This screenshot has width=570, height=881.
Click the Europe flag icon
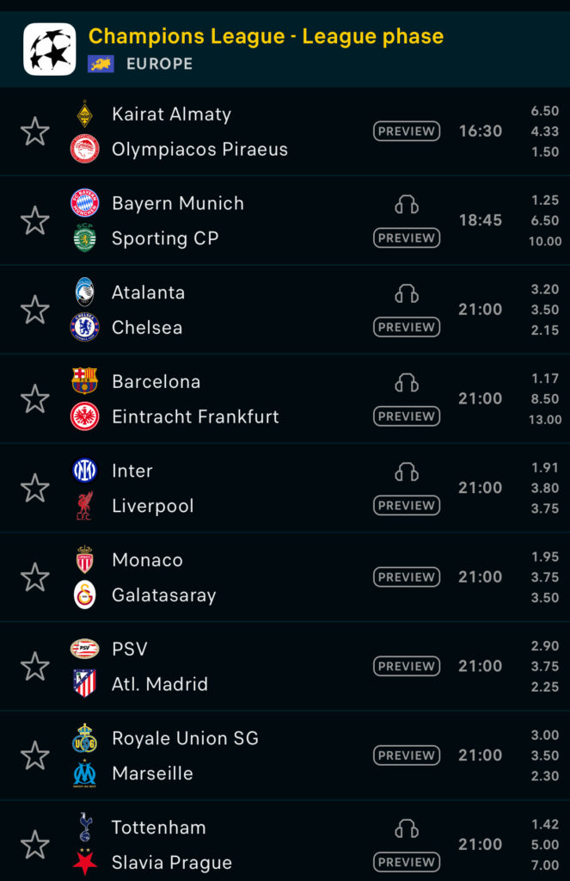(101, 64)
